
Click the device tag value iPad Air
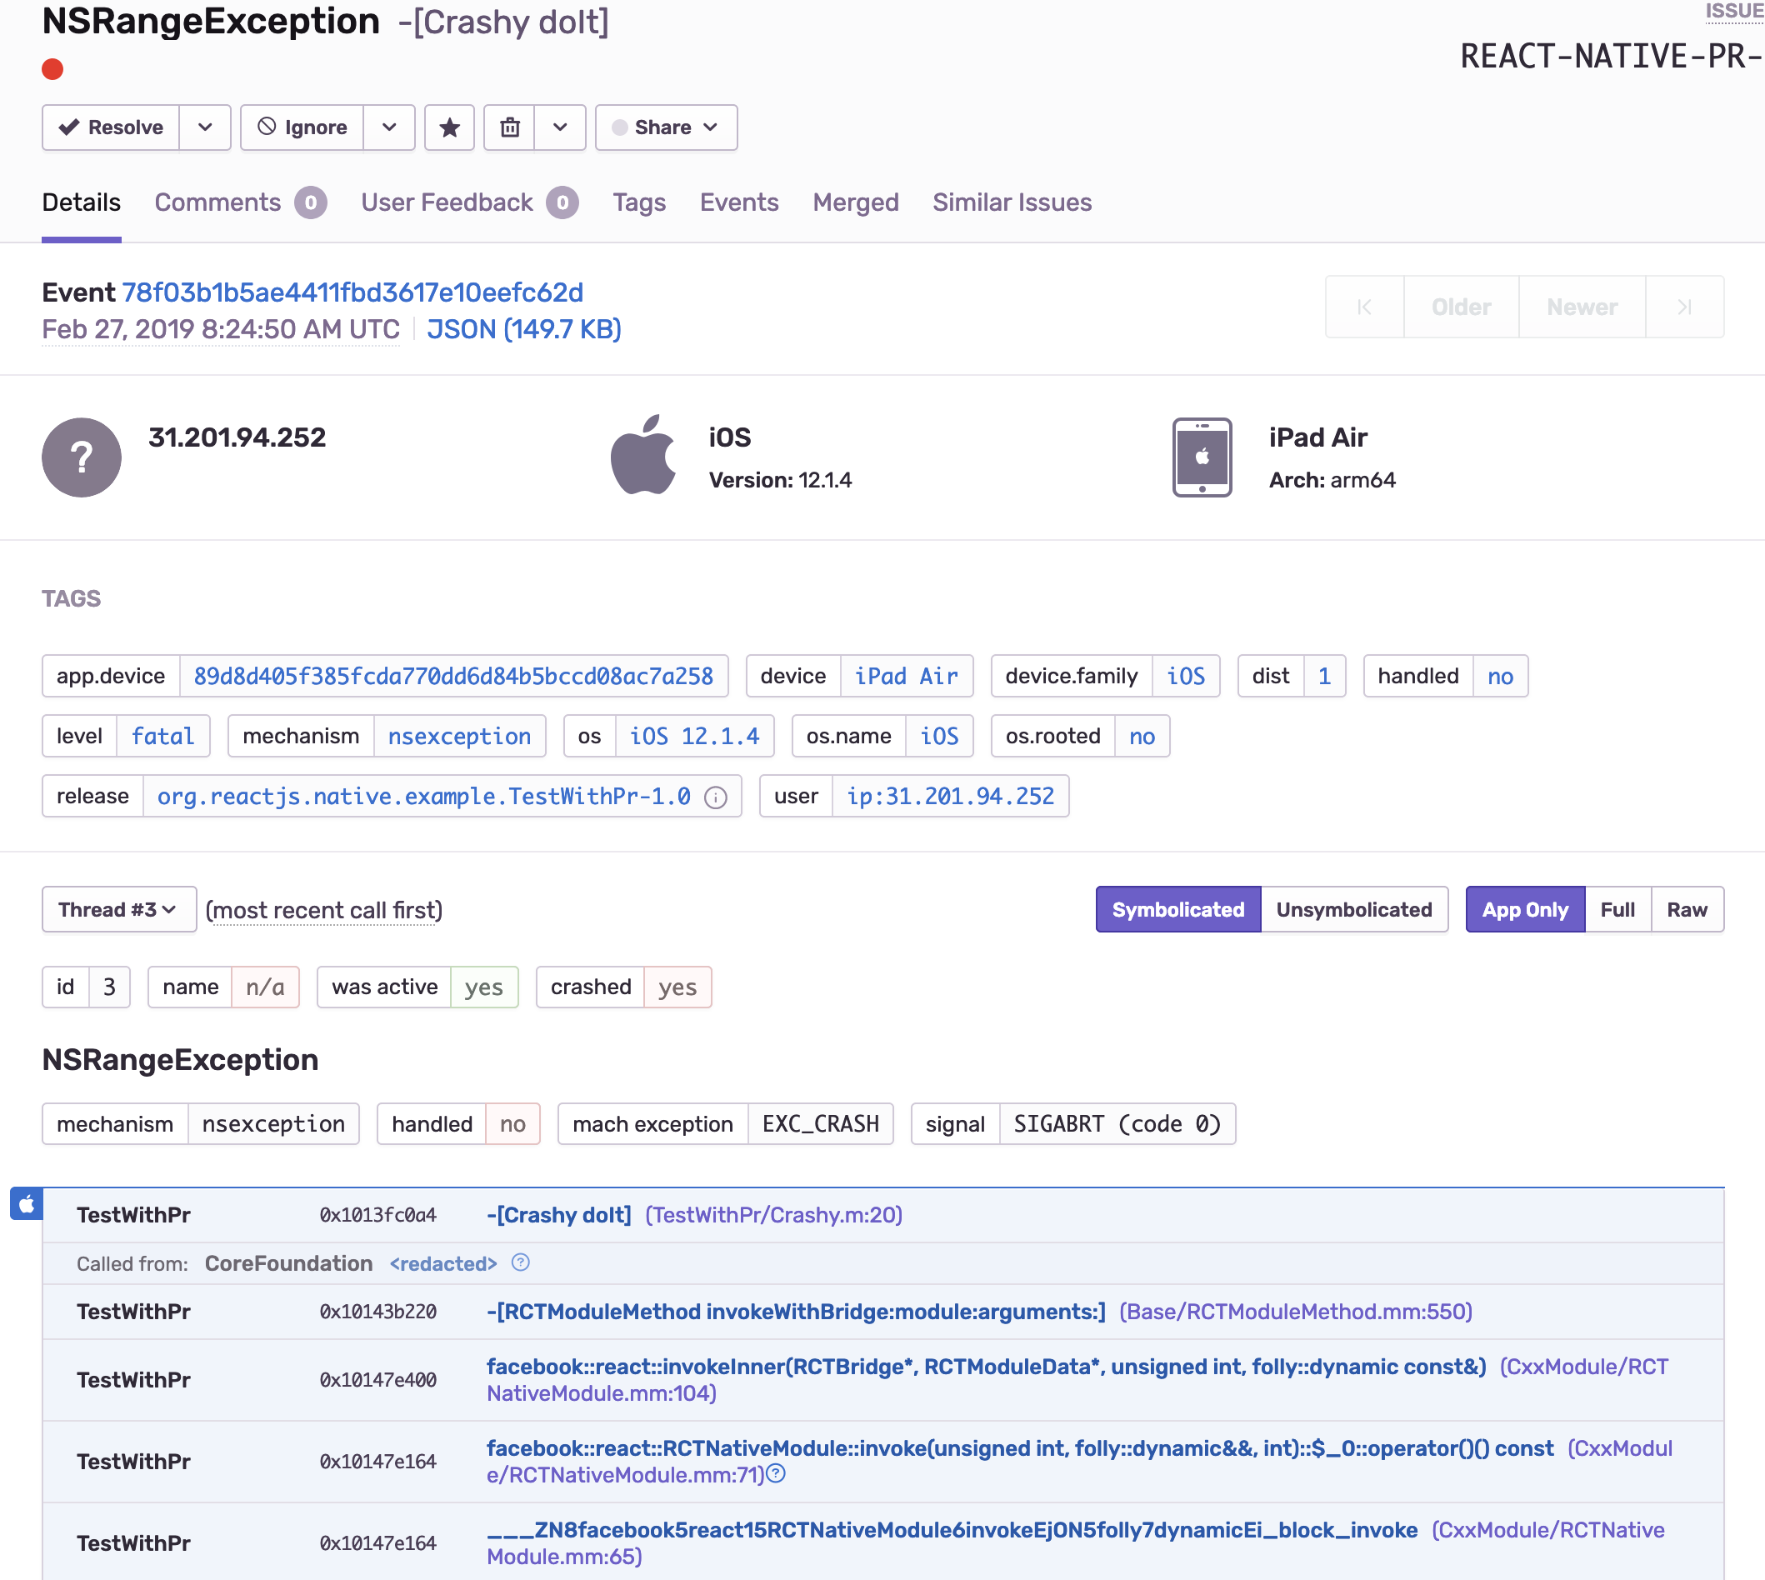(x=907, y=677)
